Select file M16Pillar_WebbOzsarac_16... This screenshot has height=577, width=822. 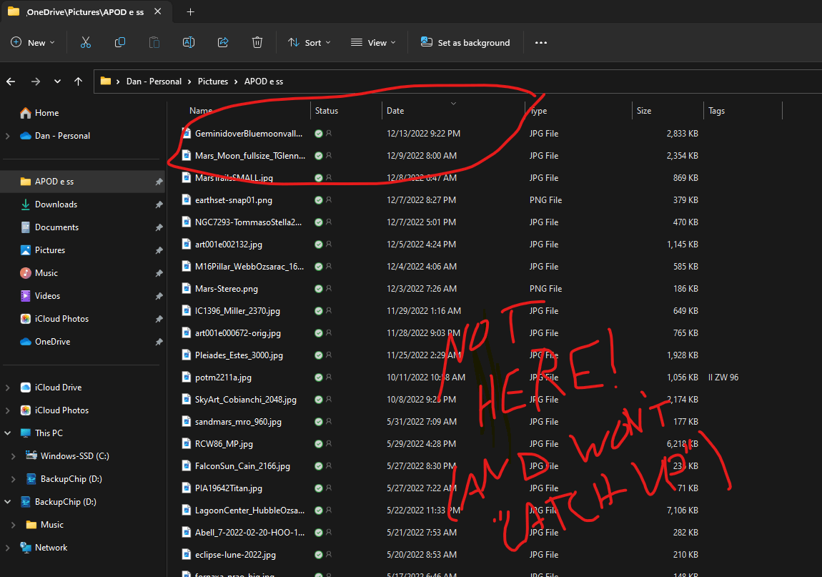[249, 267]
